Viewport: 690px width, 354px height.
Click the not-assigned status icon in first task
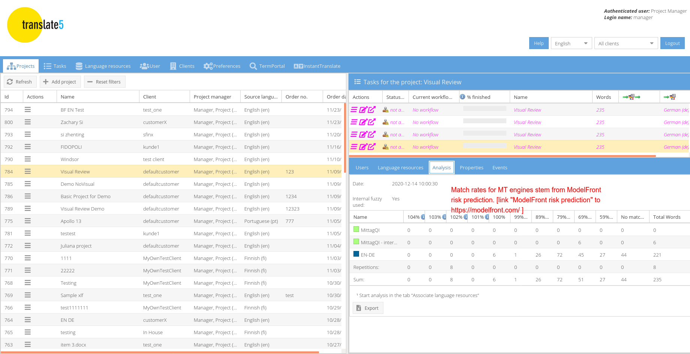point(385,110)
